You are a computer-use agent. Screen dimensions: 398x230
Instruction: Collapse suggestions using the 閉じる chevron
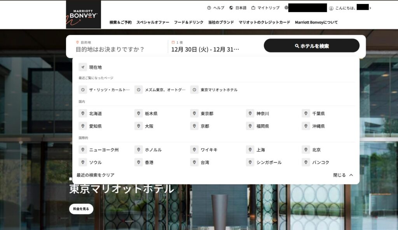351,175
